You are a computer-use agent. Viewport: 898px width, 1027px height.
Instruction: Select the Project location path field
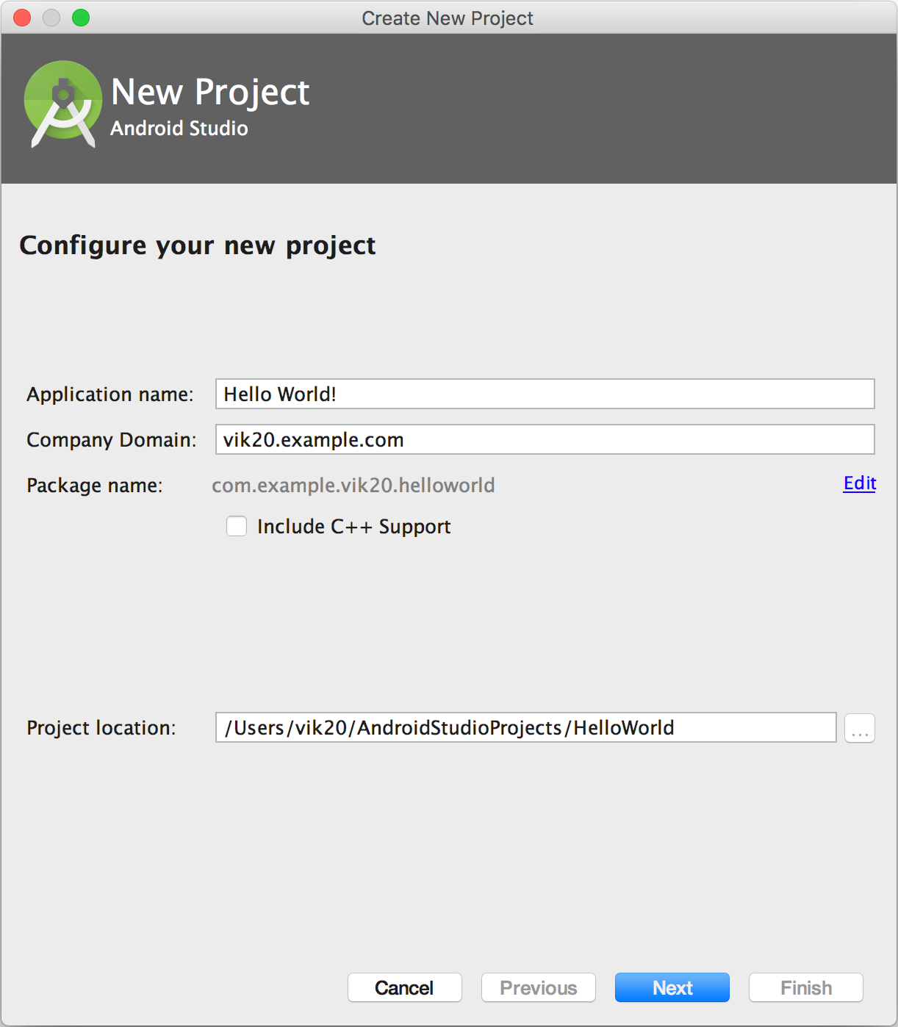pos(525,727)
